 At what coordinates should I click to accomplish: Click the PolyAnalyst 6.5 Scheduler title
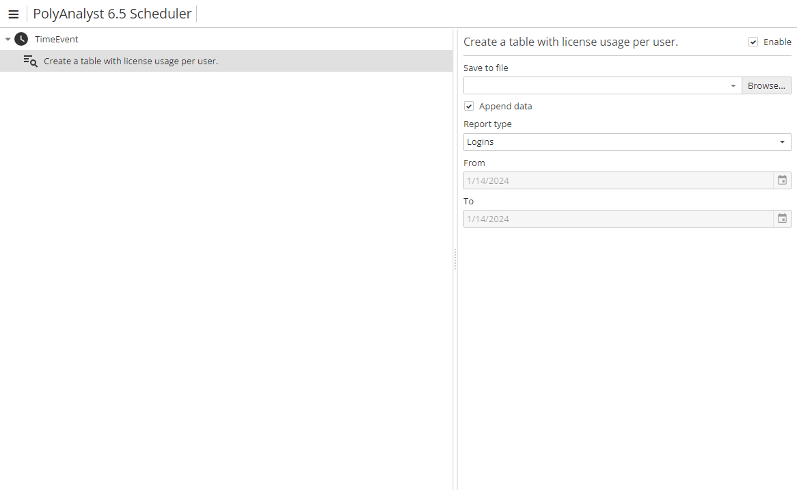tap(111, 14)
